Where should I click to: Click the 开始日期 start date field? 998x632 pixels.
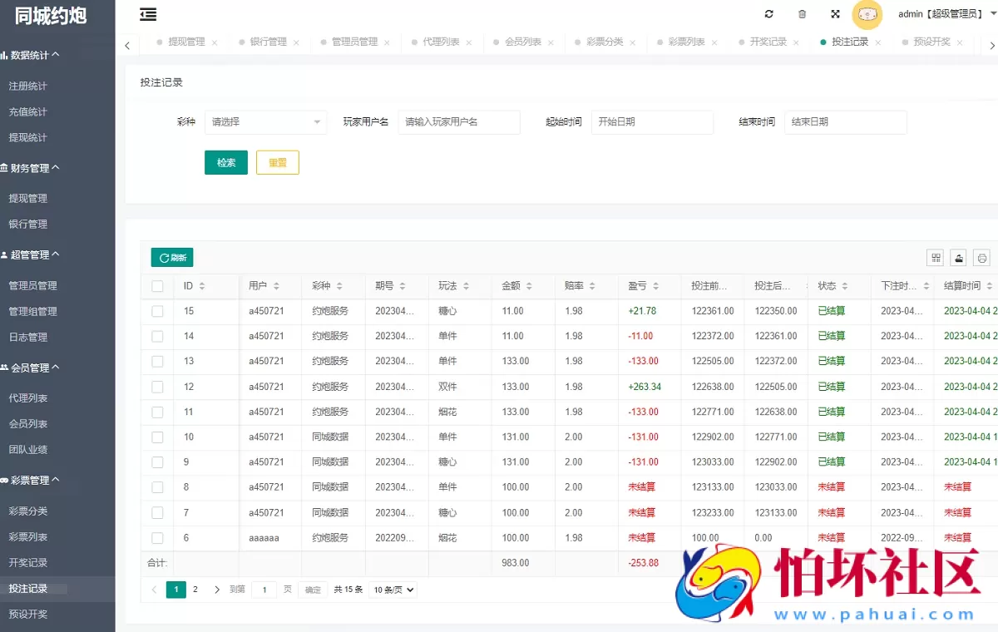click(652, 121)
